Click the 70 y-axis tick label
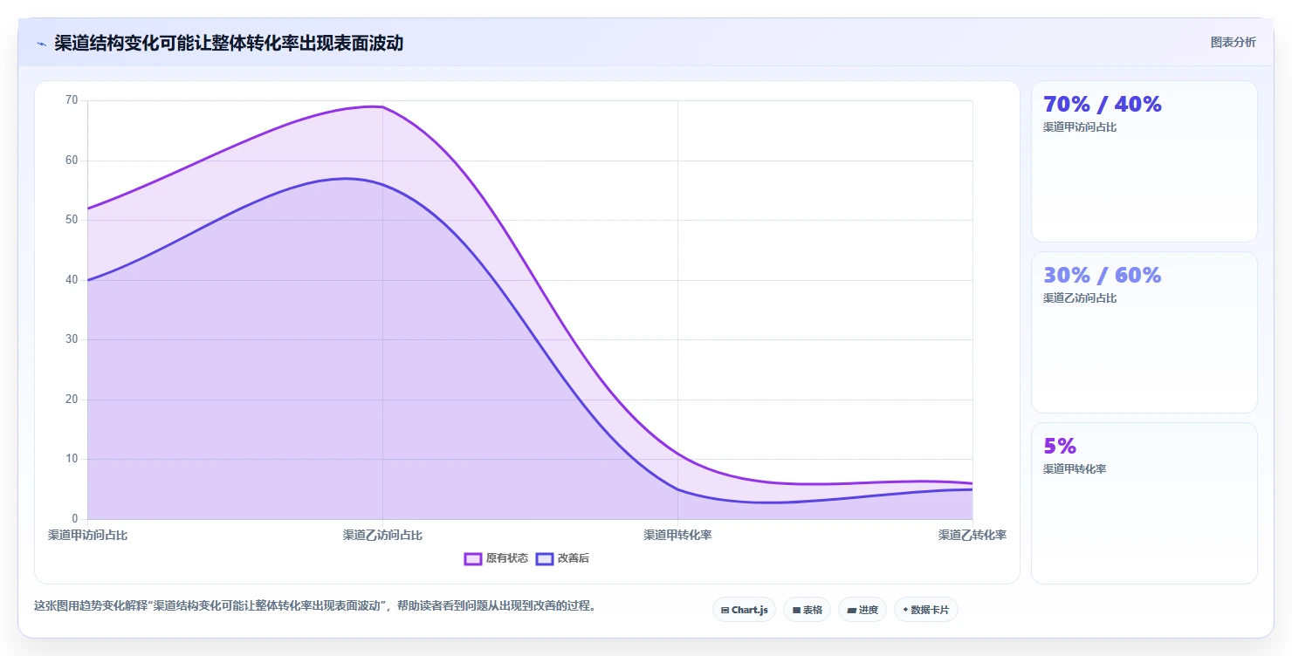The width and height of the screenshot is (1292, 656). point(72,100)
